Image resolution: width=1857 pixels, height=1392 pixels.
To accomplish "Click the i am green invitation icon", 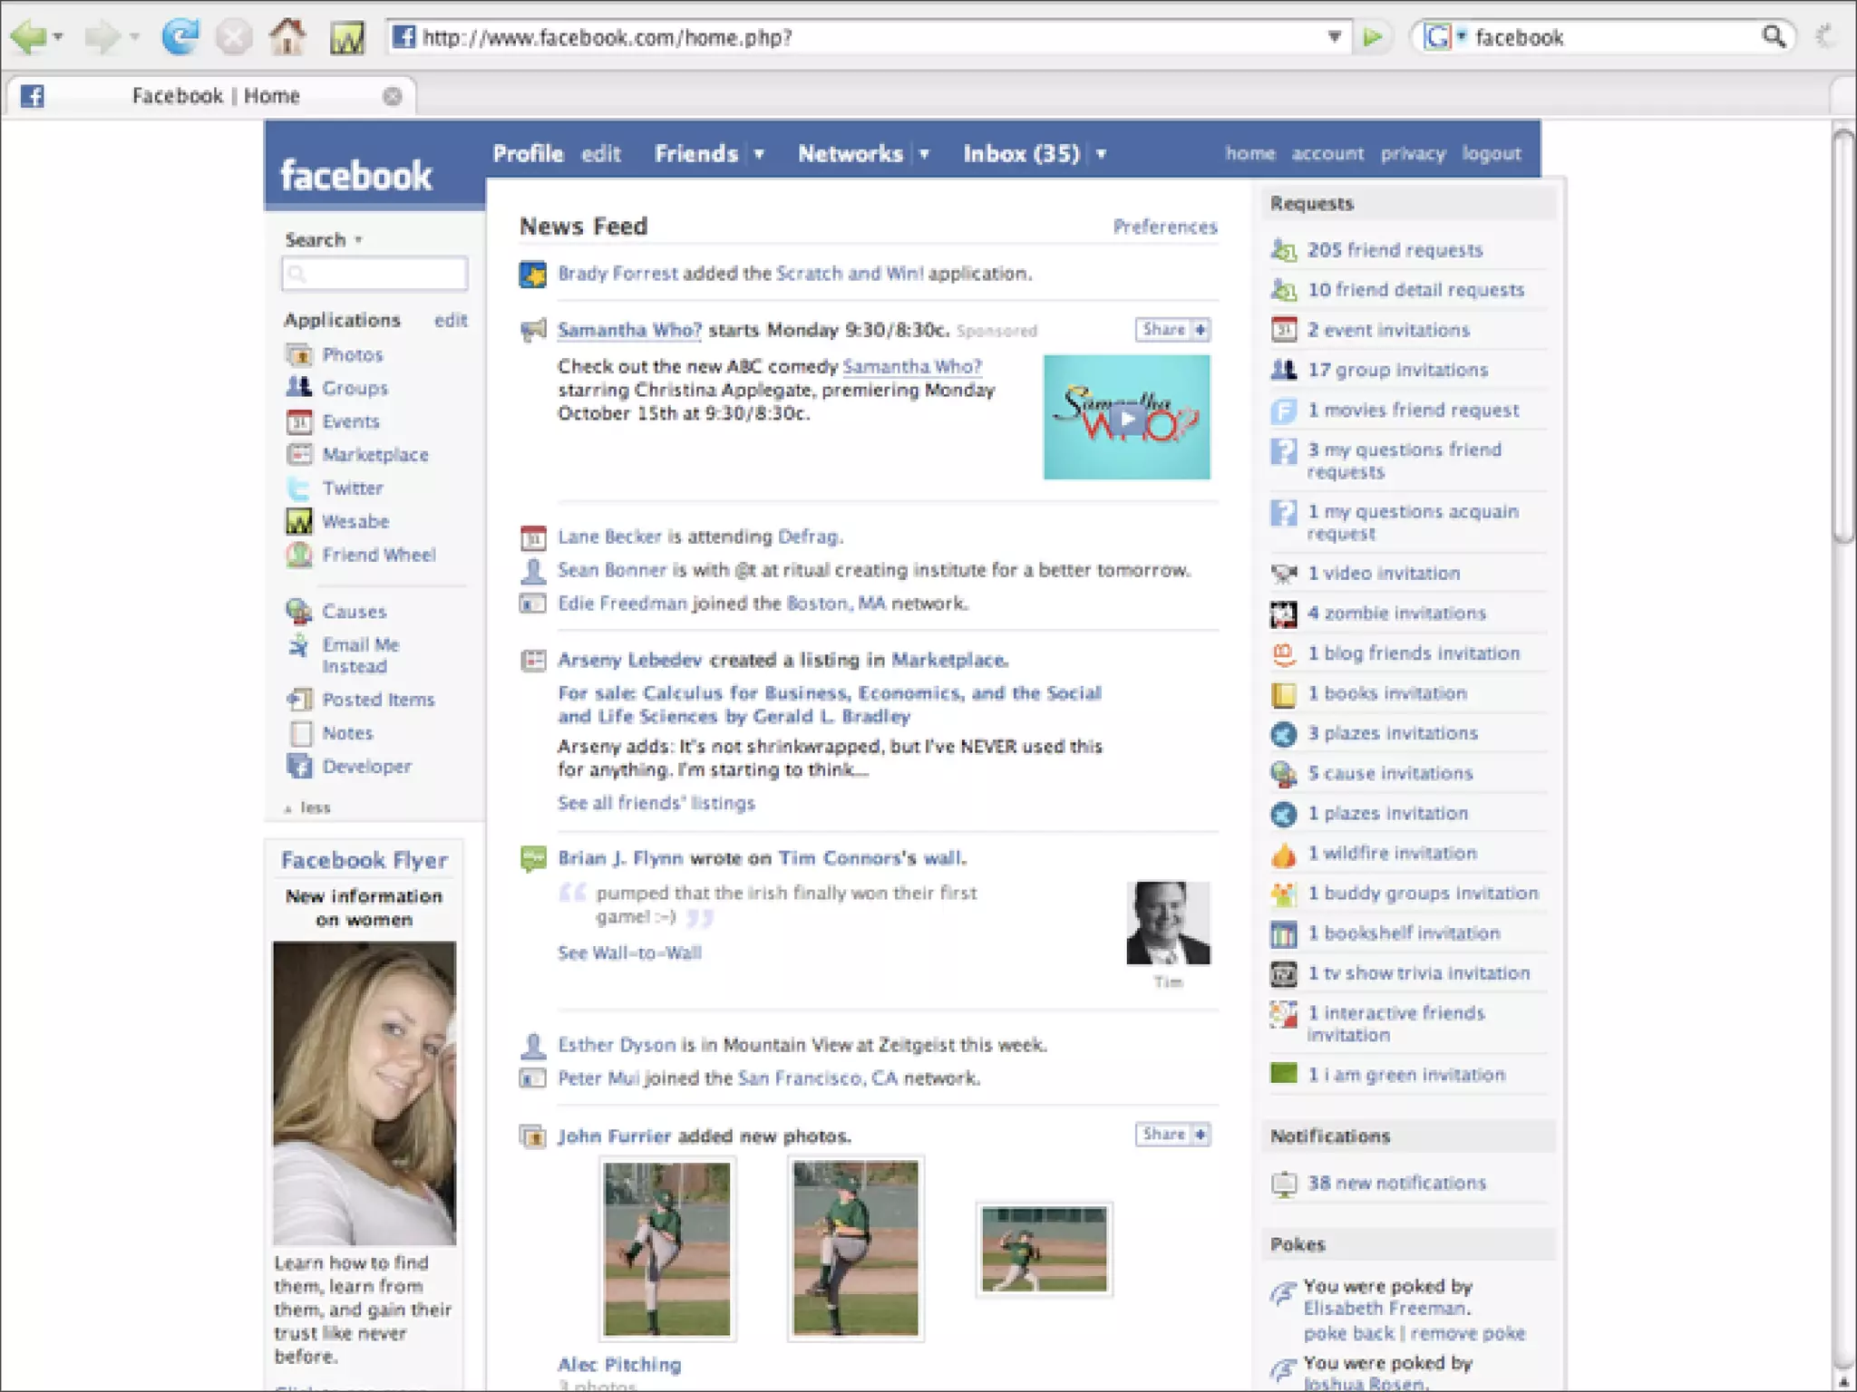I will pos(1284,1074).
